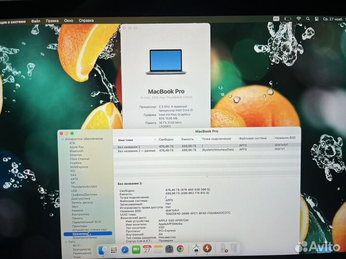Select Память in the sidebar
This screenshot has height=259, width=346.
[77, 218]
